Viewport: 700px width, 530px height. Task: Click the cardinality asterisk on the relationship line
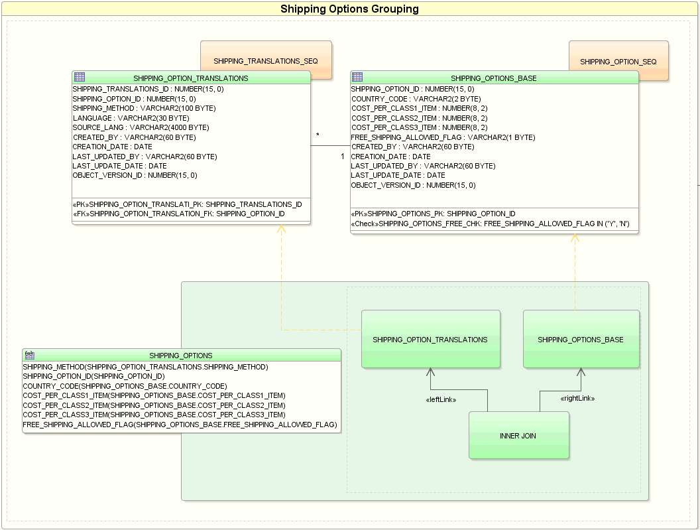[x=318, y=135]
